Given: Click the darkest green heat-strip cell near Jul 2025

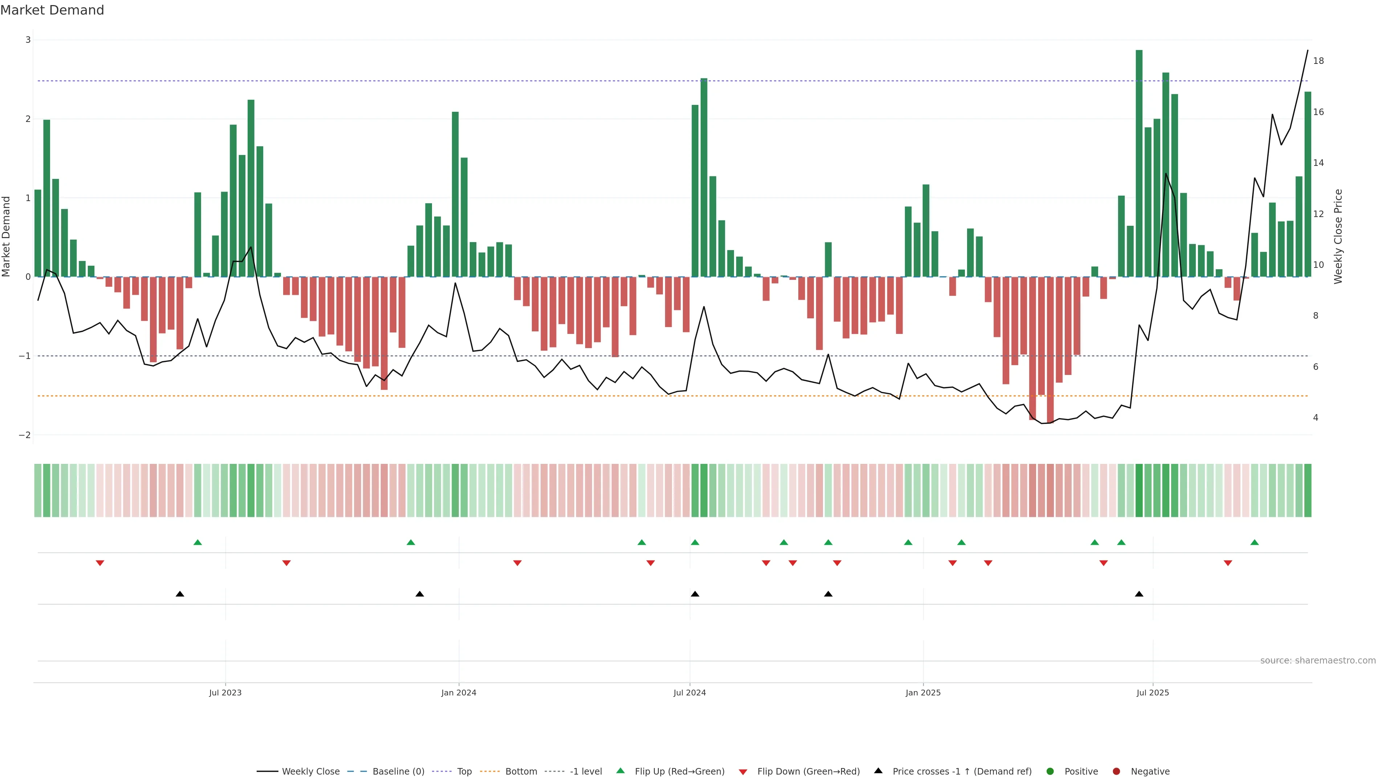Looking at the screenshot, I should click(1139, 490).
